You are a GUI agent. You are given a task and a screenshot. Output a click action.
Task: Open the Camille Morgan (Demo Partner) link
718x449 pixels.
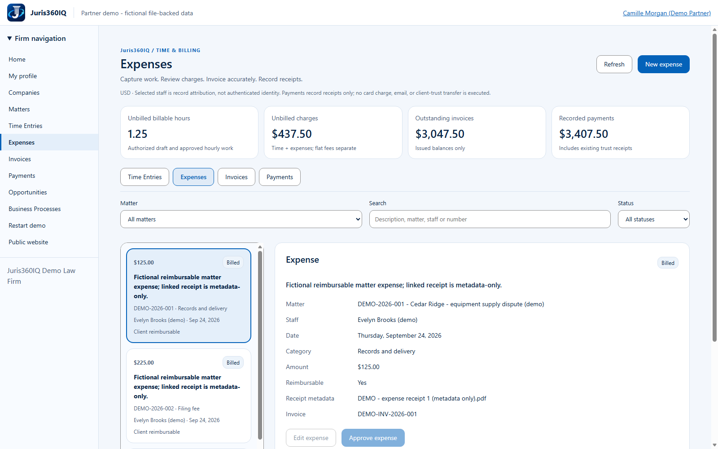(x=666, y=13)
